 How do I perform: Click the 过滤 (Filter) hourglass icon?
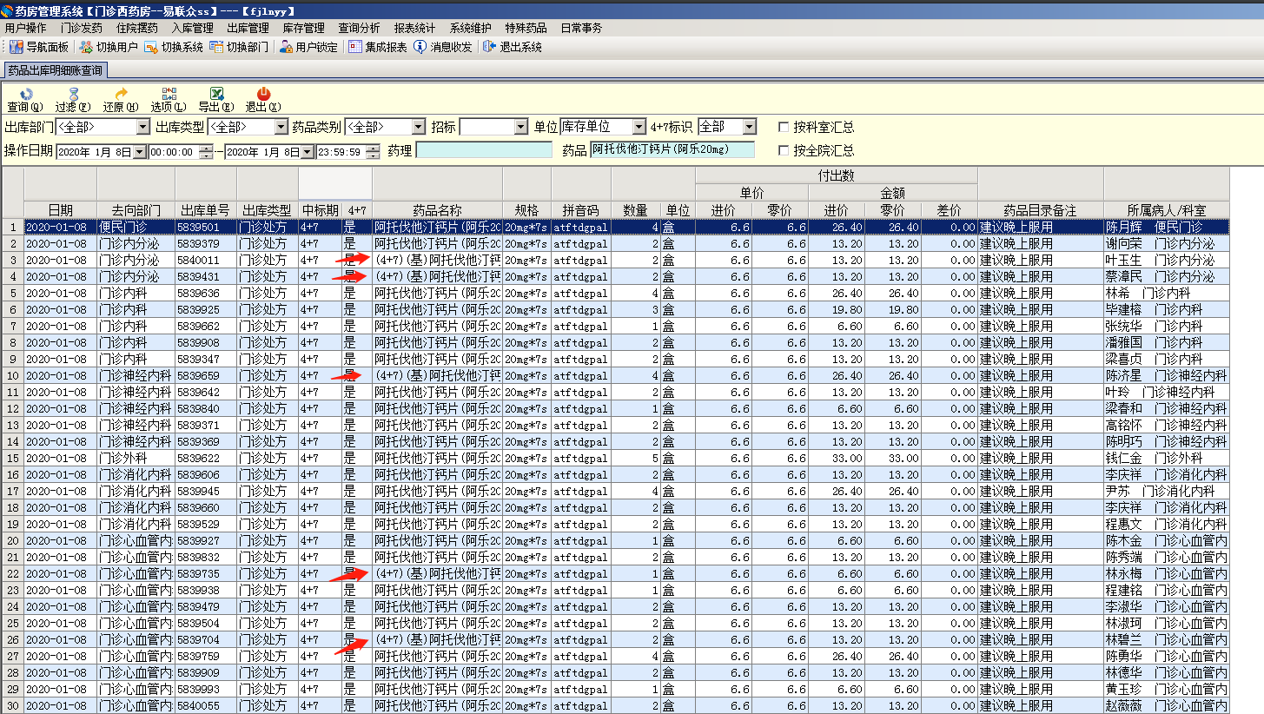(73, 94)
